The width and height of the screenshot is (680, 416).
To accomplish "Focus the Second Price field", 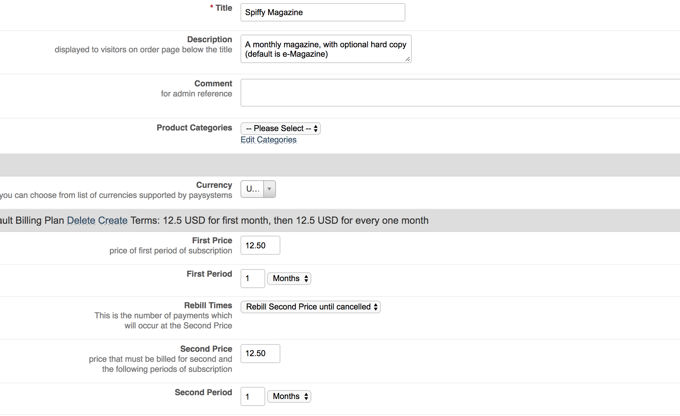I will coord(260,354).
